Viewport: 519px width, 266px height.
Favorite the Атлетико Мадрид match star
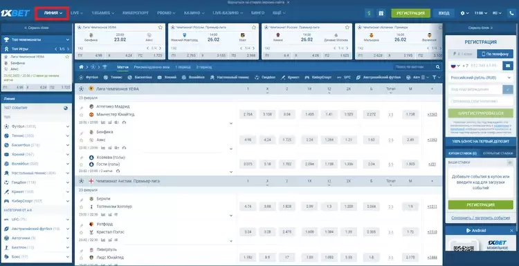82,115
